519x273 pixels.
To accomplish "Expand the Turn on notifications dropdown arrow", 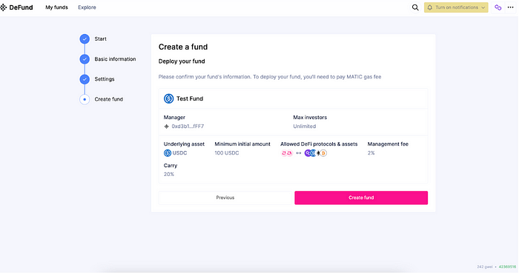I will [x=483, y=7].
